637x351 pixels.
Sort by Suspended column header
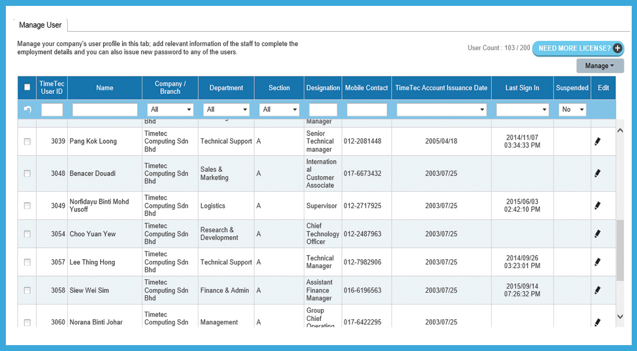point(572,88)
